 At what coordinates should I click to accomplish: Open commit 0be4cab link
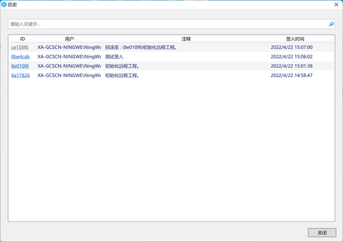(x=20, y=57)
